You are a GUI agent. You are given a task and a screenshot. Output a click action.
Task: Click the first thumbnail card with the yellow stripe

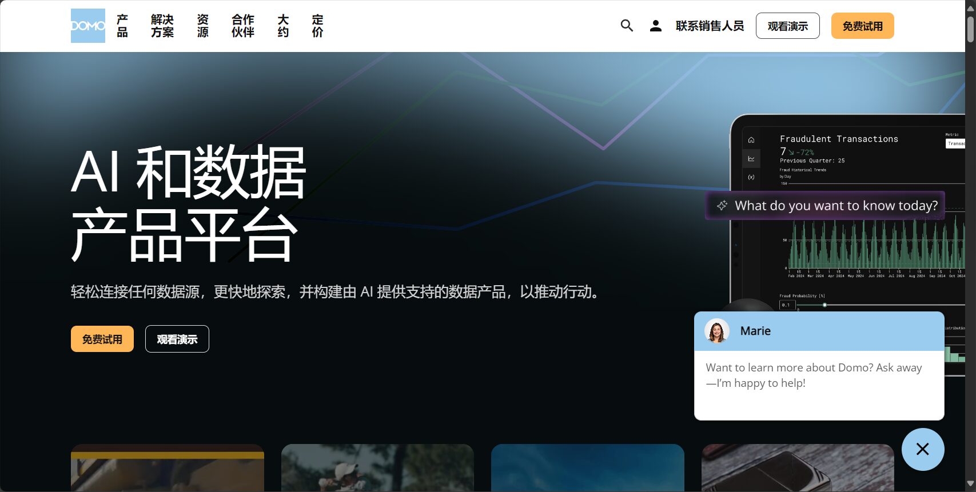168,467
